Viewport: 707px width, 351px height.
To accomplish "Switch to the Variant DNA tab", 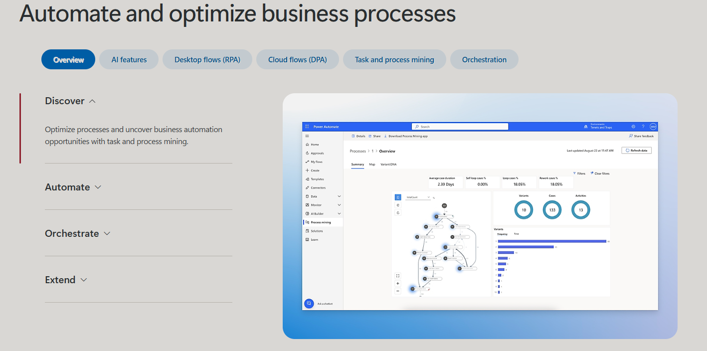I will click(389, 165).
